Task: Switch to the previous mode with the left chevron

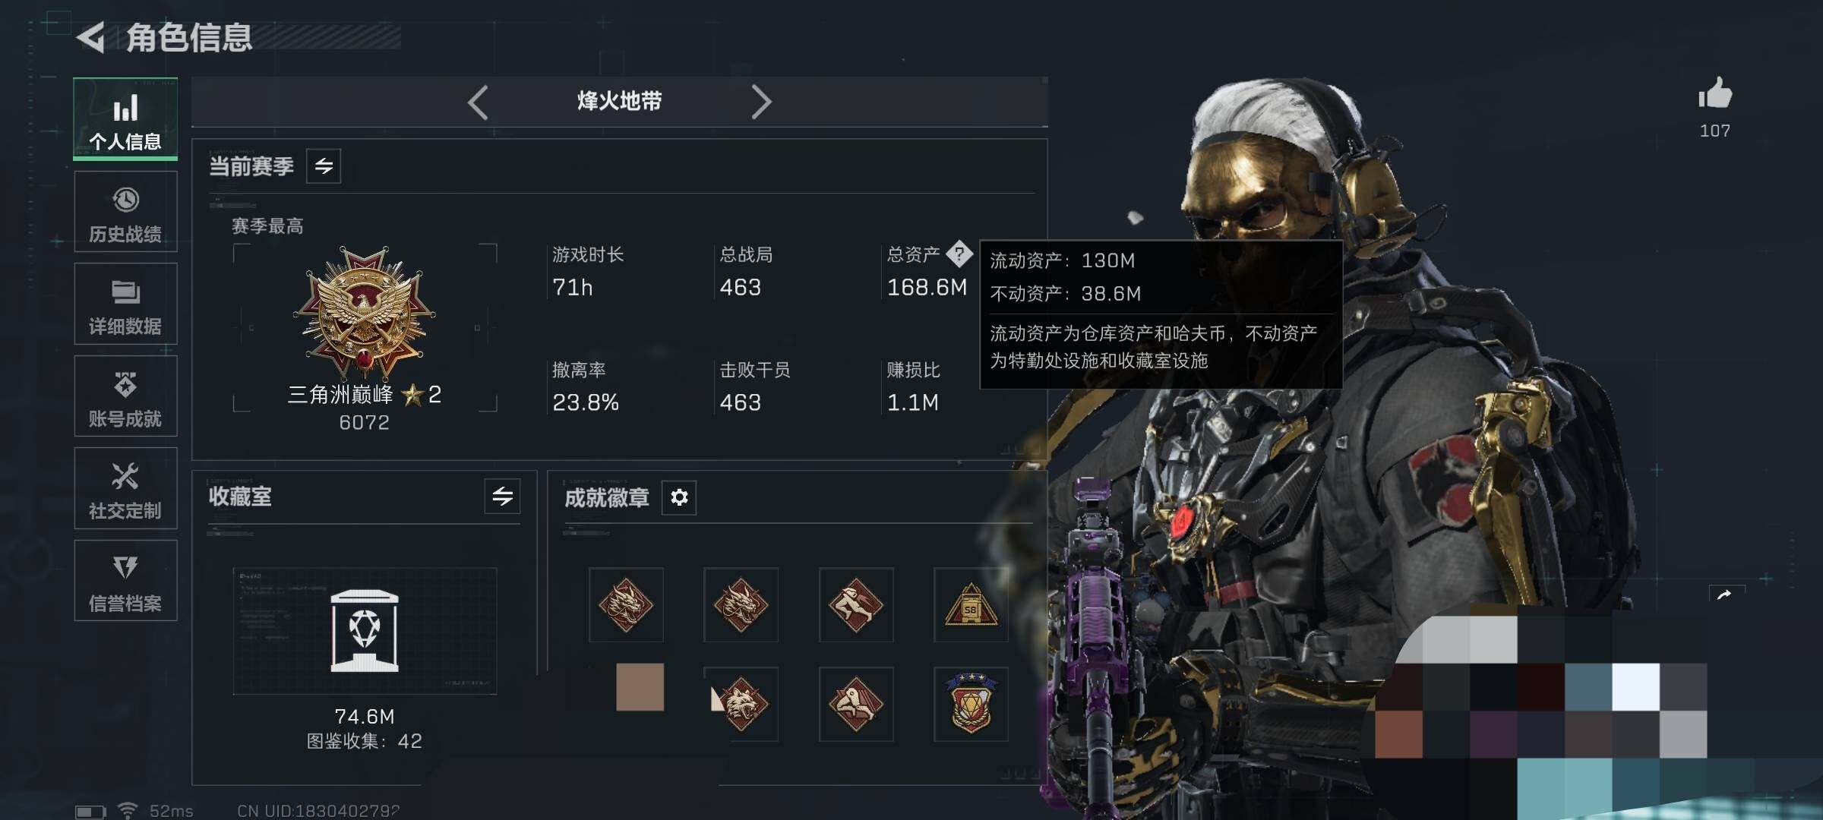Action: coord(478,102)
